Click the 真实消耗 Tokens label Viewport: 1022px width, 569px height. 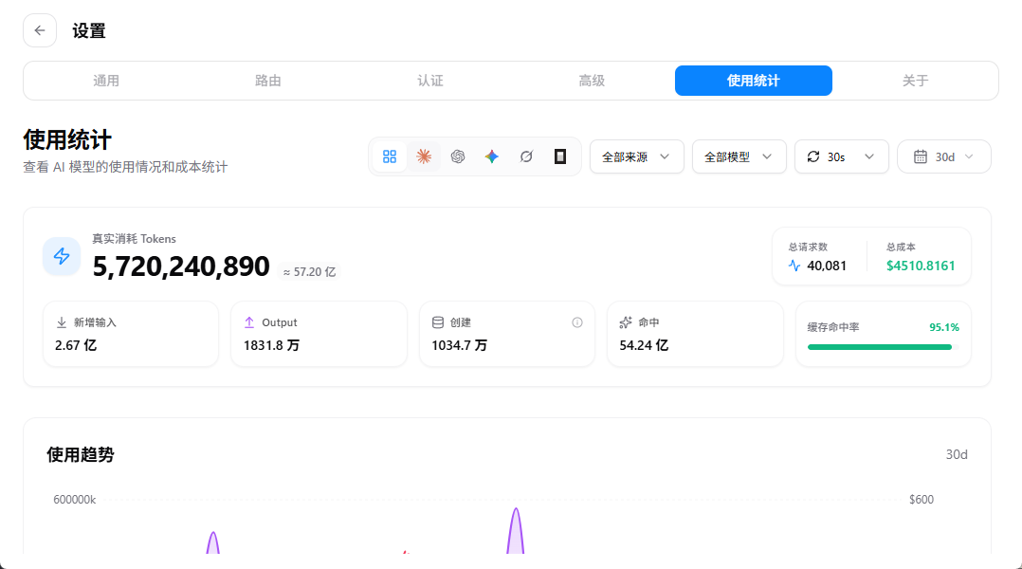point(135,239)
